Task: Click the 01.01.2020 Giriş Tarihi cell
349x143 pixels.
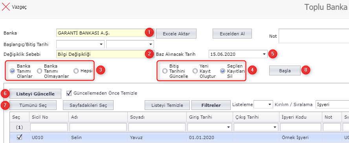Action: (209, 137)
